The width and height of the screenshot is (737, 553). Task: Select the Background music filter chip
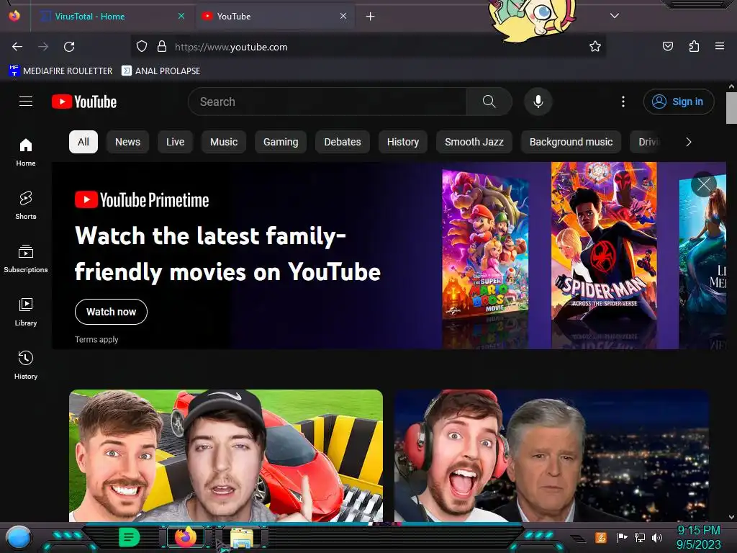point(571,142)
